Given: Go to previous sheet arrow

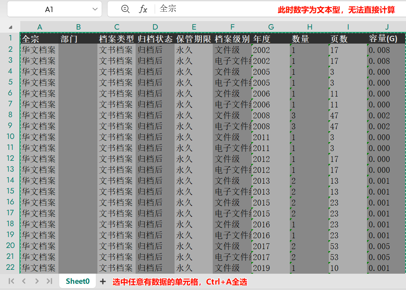Looking at the screenshot, I should point(24,281).
